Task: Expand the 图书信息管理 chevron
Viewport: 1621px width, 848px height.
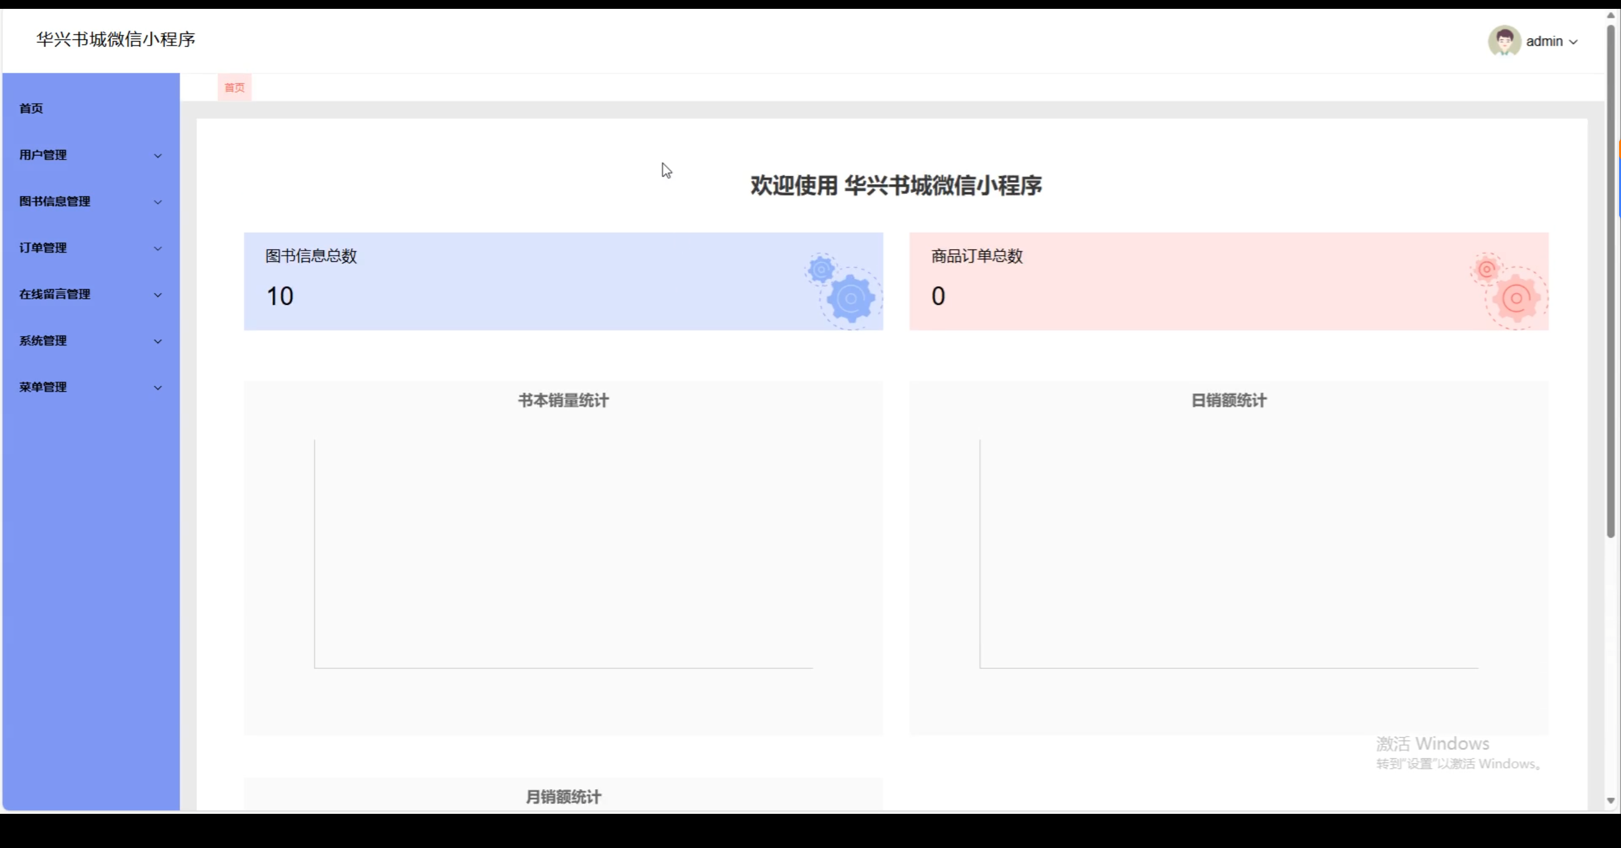Action: click(x=158, y=202)
